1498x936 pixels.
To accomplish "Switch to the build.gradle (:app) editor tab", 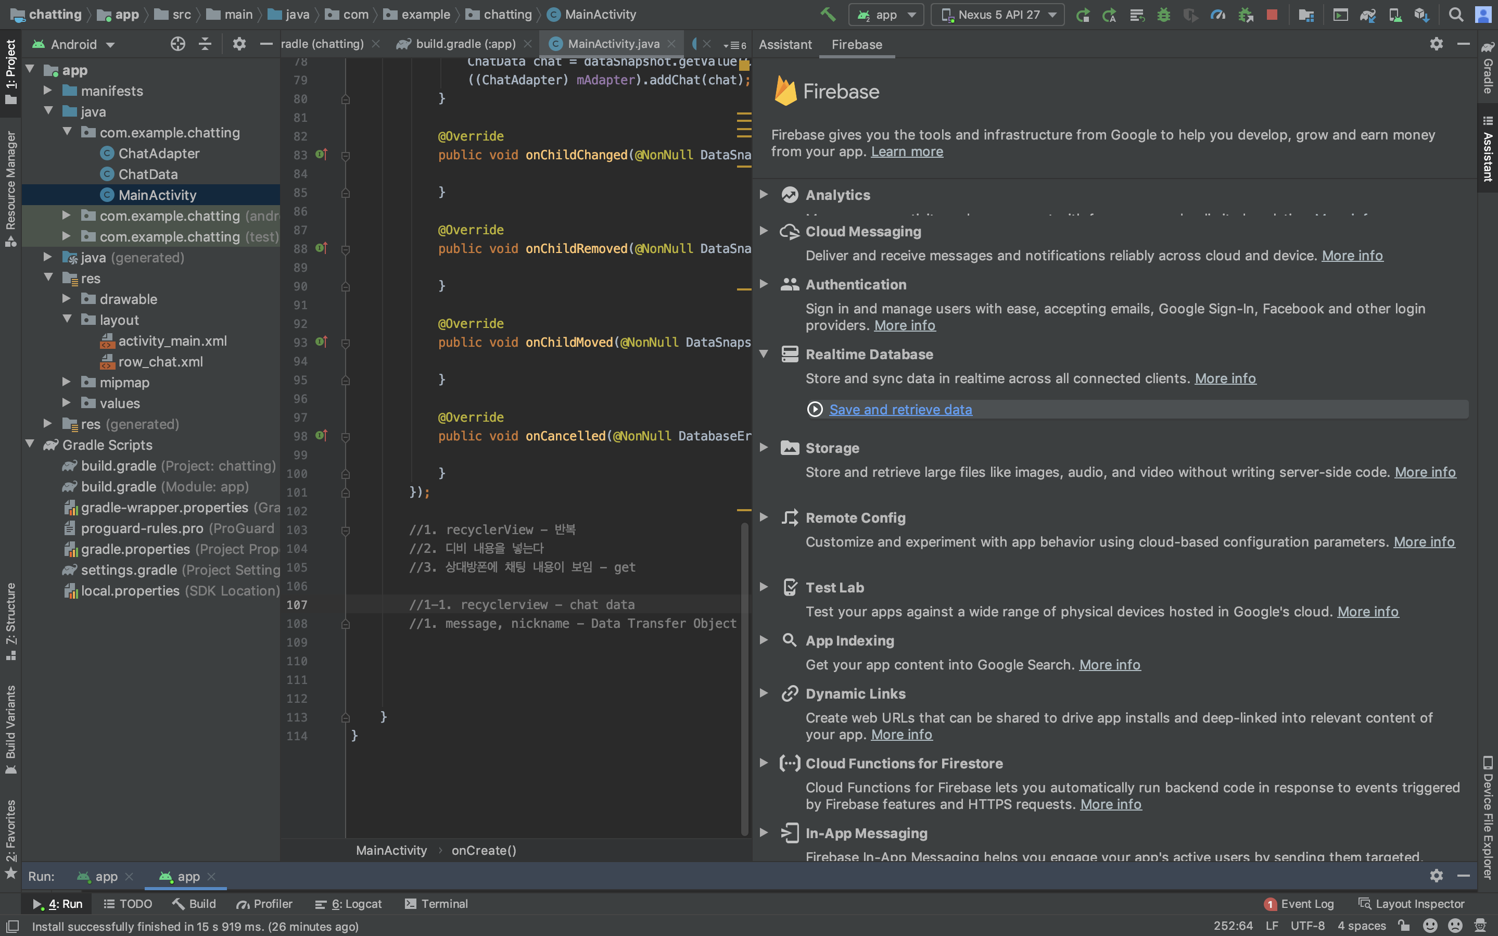I will coord(464,44).
